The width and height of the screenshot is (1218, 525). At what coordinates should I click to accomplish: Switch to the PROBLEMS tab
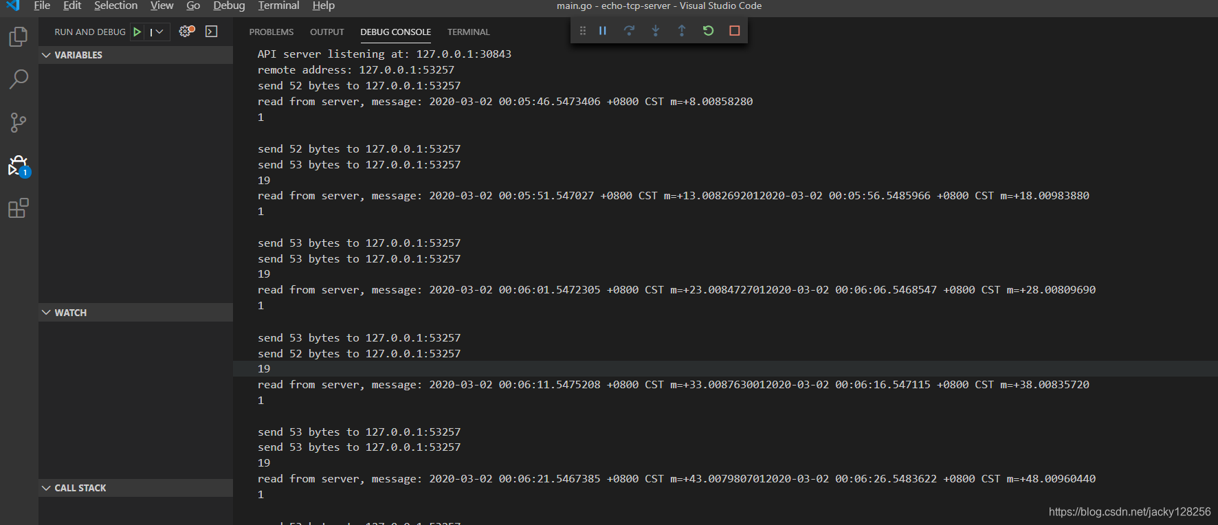(272, 32)
